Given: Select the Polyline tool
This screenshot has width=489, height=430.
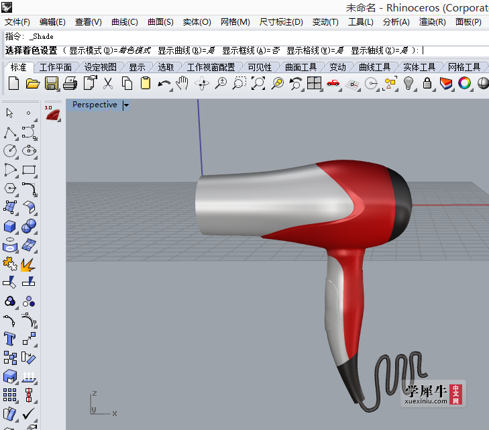Looking at the screenshot, I should (10, 133).
